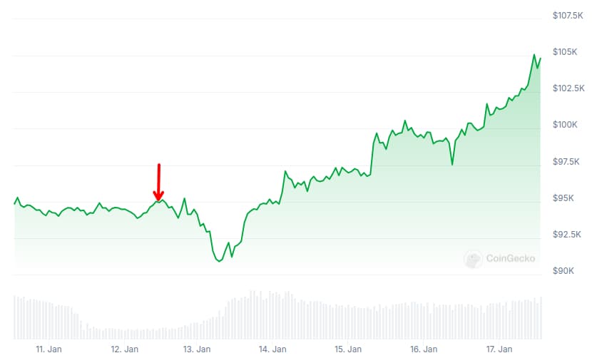Click the CoinGecko watermark text

[510, 259]
